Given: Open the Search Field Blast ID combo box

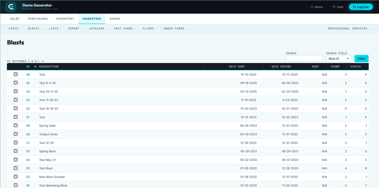Looking at the screenshot, I should (339, 59).
